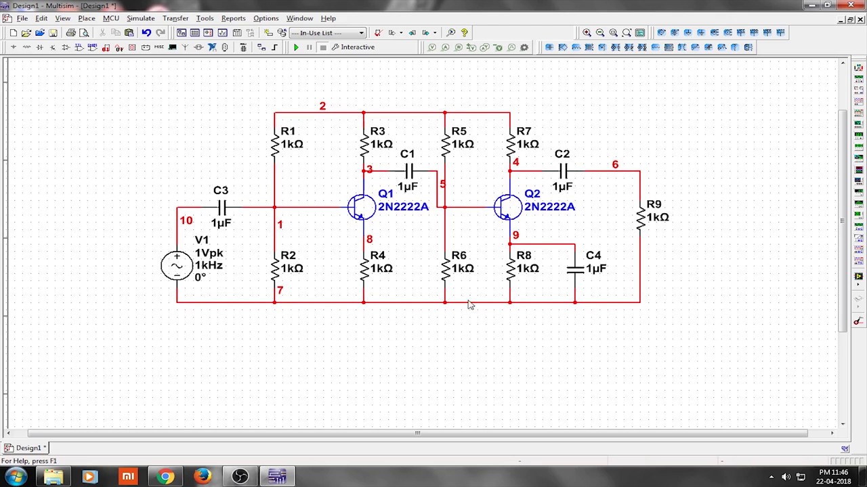
Task: Click the Interactive analysis button
Action: point(353,47)
